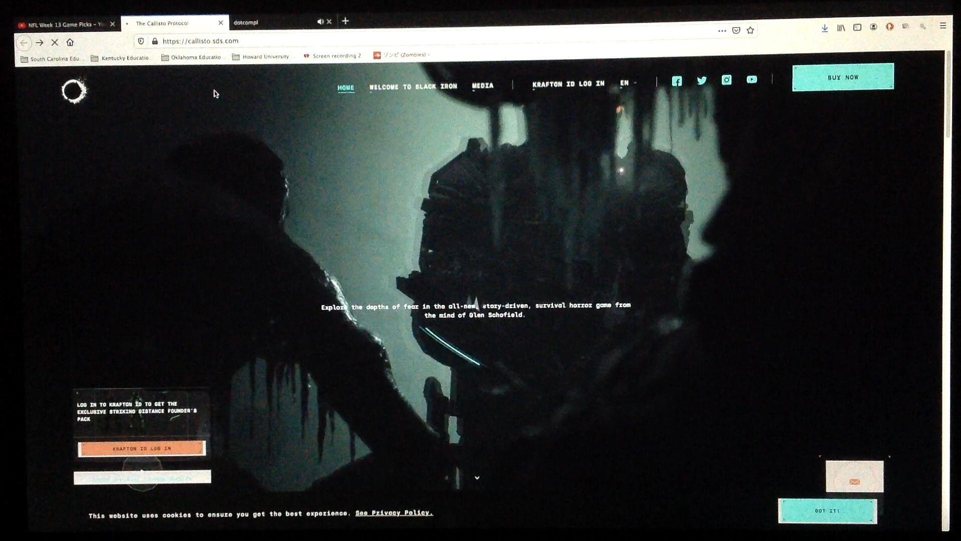The width and height of the screenshot is (961, 541).
Task: Mute the dotcompl tab audio icon
Action: 320,22
